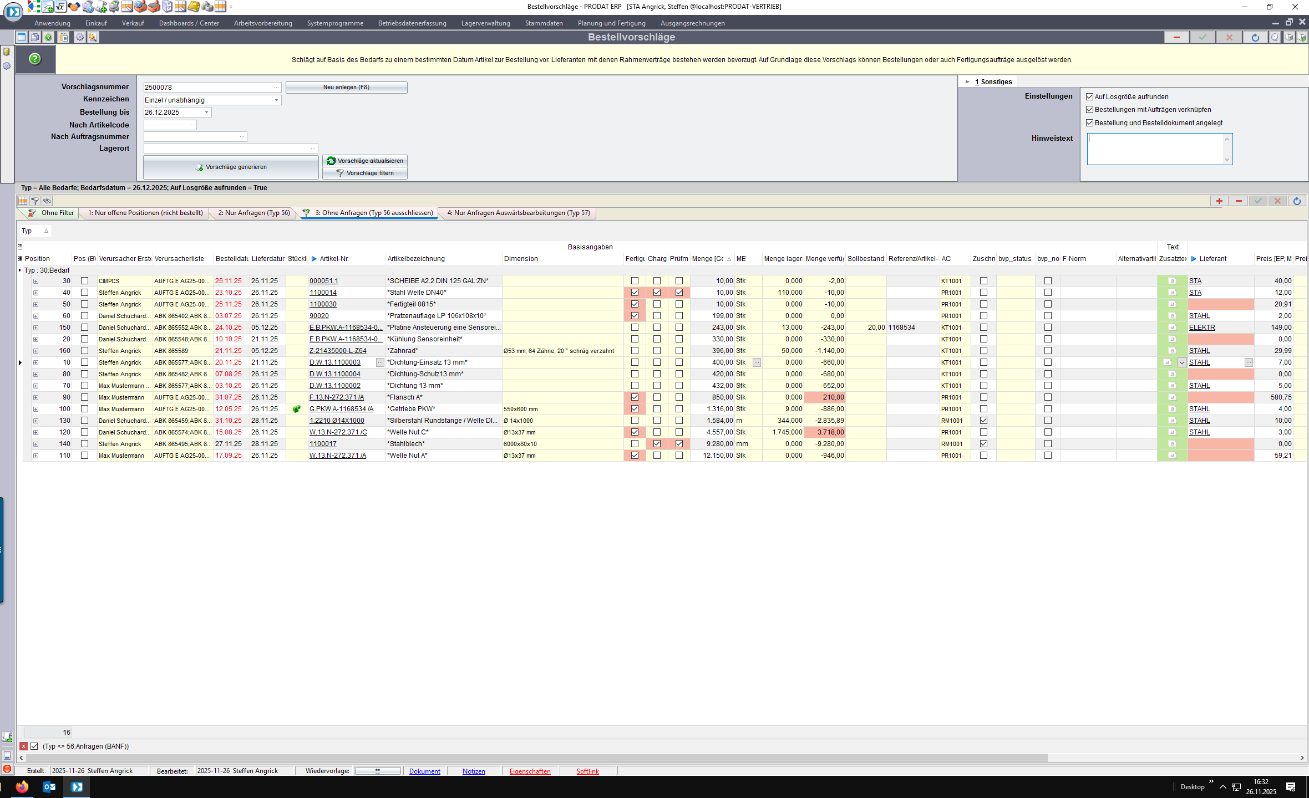Click into the Hinweistext field
Image resolution: width=1309 pixels, height=798 pixels.
click(x=1155, y=149)
